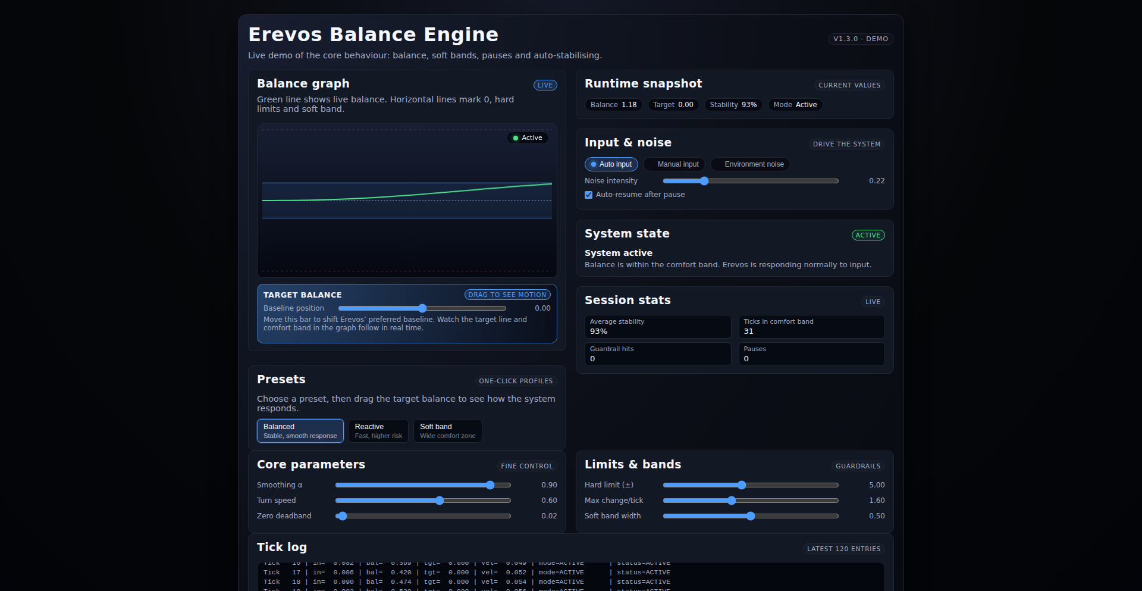Activate the Soft band preset

click(447, 431)
